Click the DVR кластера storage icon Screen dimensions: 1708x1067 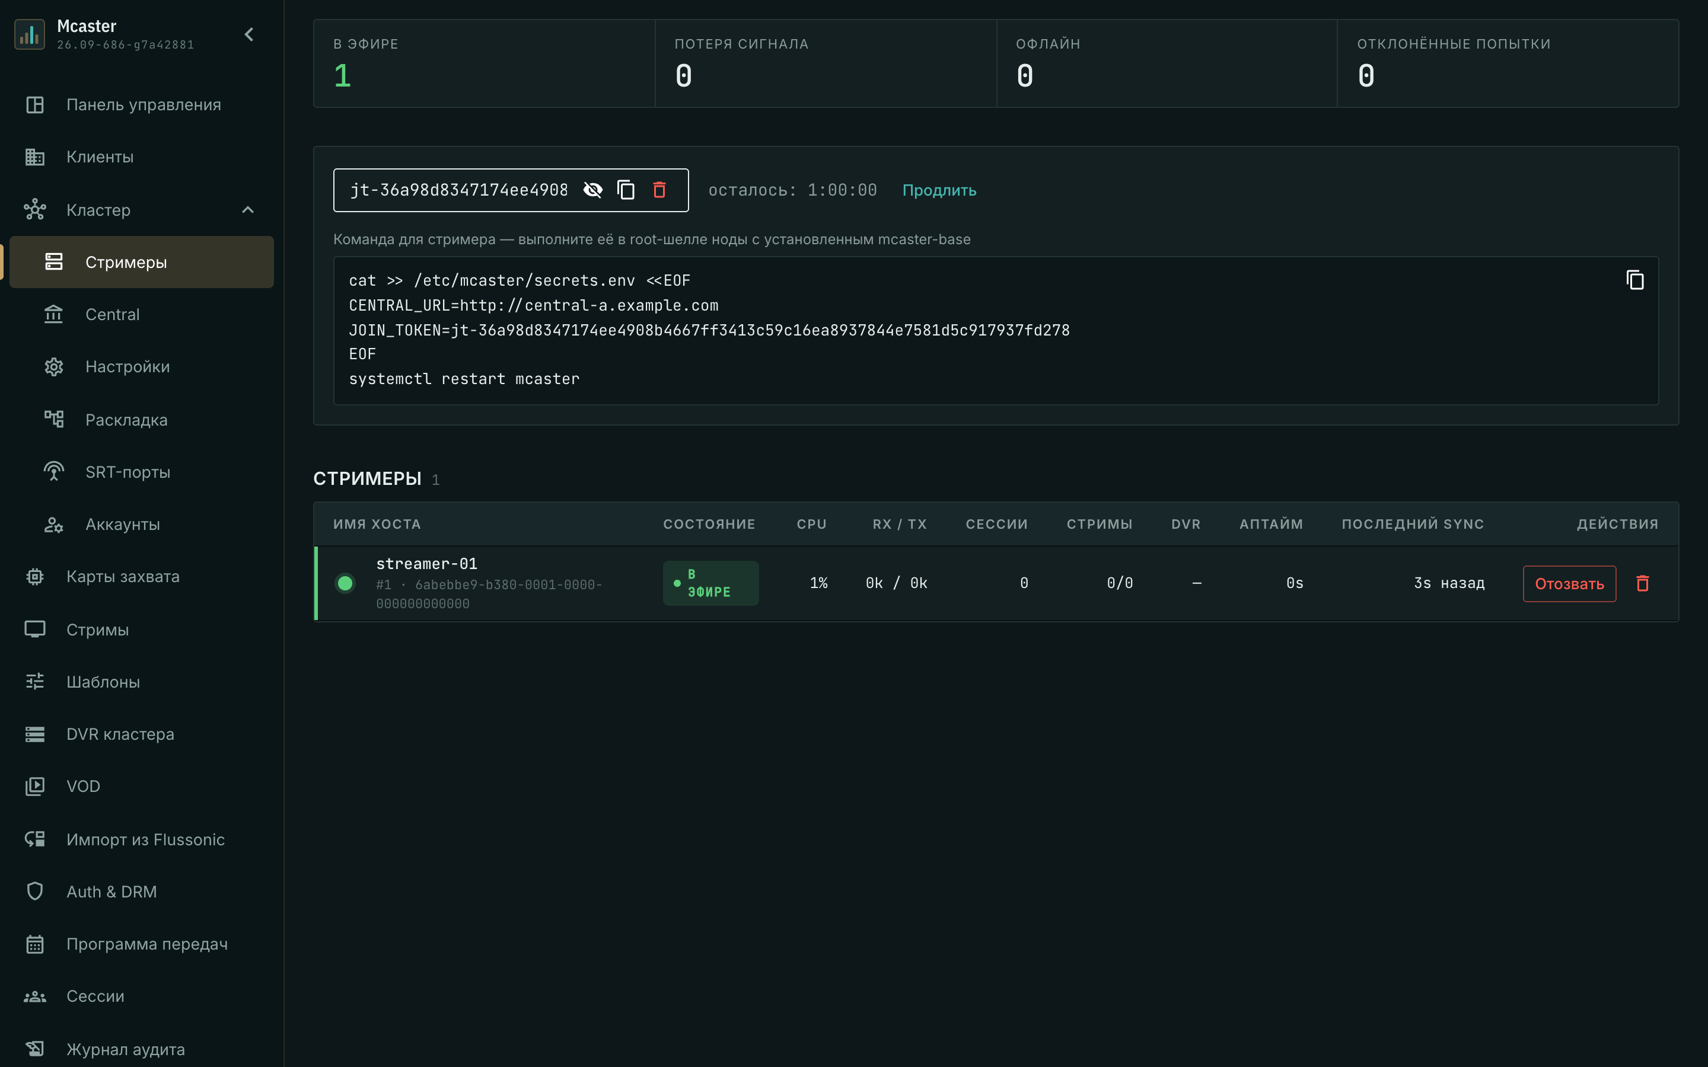[x=34, y=734]
